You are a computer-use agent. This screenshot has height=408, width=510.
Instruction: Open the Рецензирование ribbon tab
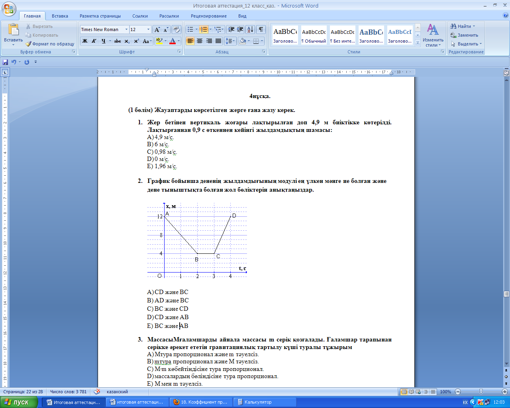[x=208, y=16]
